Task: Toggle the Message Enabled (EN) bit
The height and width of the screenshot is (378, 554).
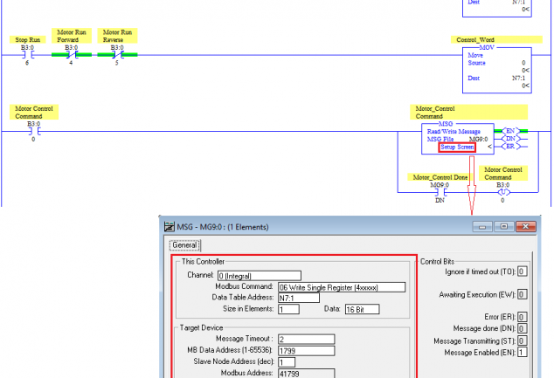Action: (522, 352)
